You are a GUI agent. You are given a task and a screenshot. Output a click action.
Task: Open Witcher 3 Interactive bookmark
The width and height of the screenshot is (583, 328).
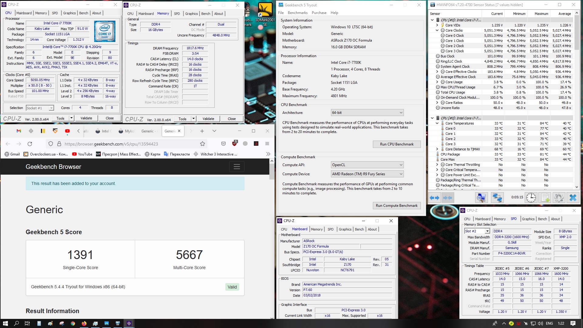point(216,154)
